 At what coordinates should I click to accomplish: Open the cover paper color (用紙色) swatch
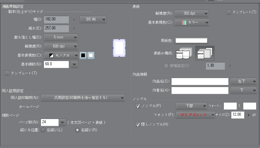click(x=191, y=40)
